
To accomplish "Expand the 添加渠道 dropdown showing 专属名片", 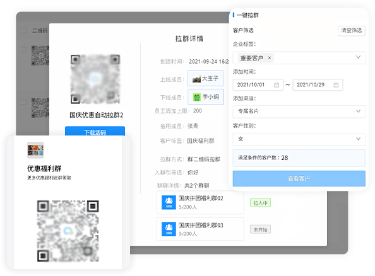I will [x=299, y=112].
